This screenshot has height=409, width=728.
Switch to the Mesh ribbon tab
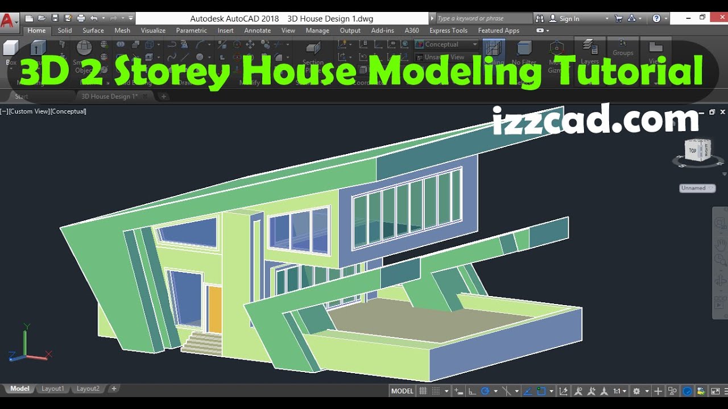pyautogui.click(x=122, y=31)
